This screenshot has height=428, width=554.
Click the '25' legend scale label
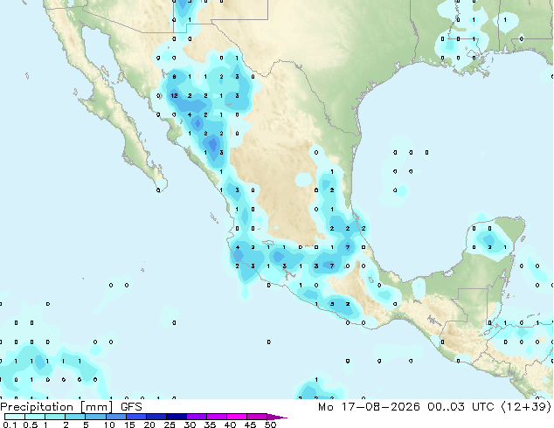point(170,425)
